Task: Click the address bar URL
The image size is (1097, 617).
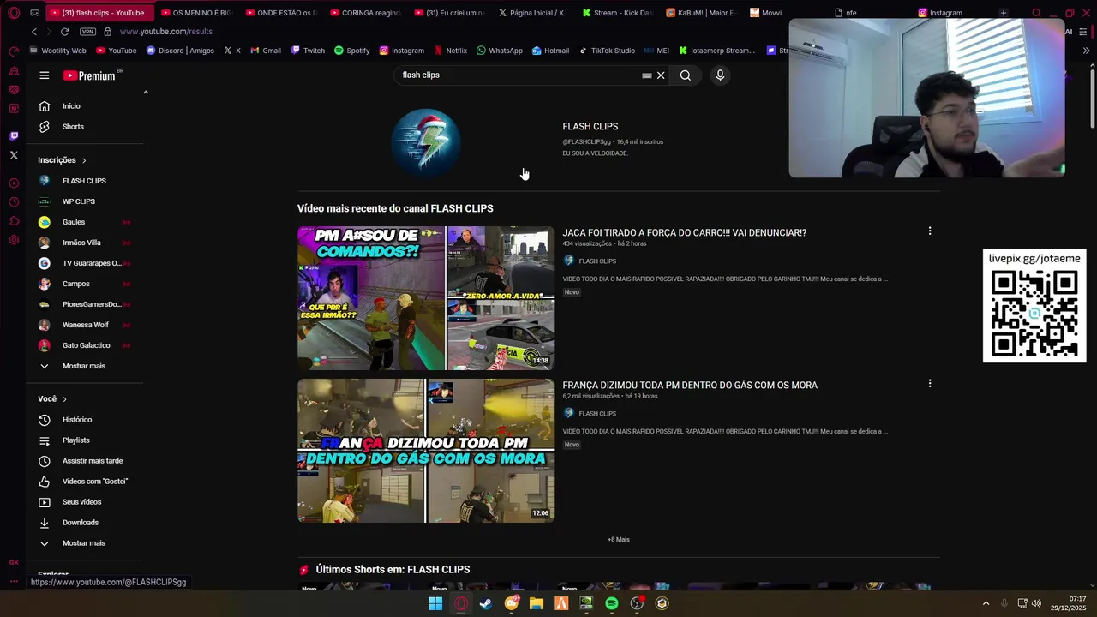Action: pos(166,32)
